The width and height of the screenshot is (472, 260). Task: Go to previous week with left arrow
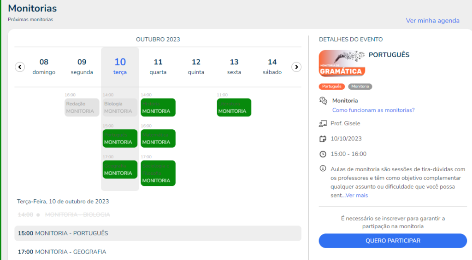coord(20,67)
